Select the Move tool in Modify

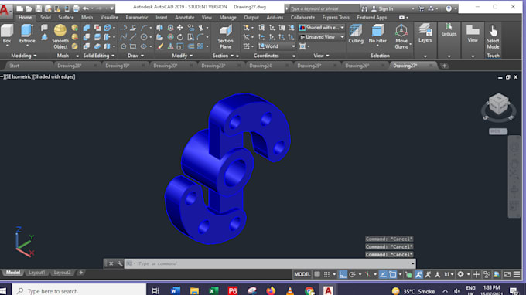[180, 28]
